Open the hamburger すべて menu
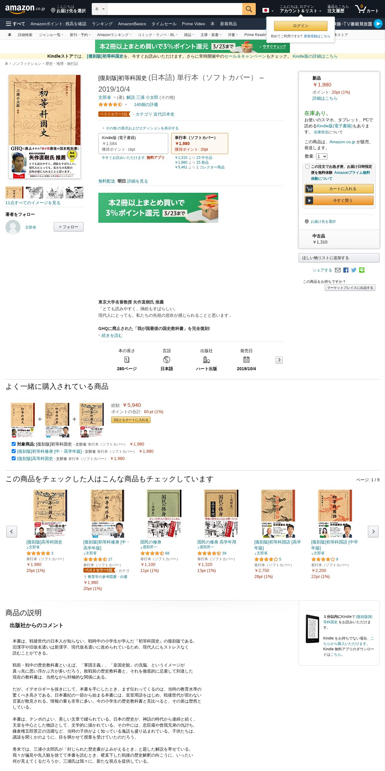This screenshot has width=385, height=771. click(x=15, y=24)
